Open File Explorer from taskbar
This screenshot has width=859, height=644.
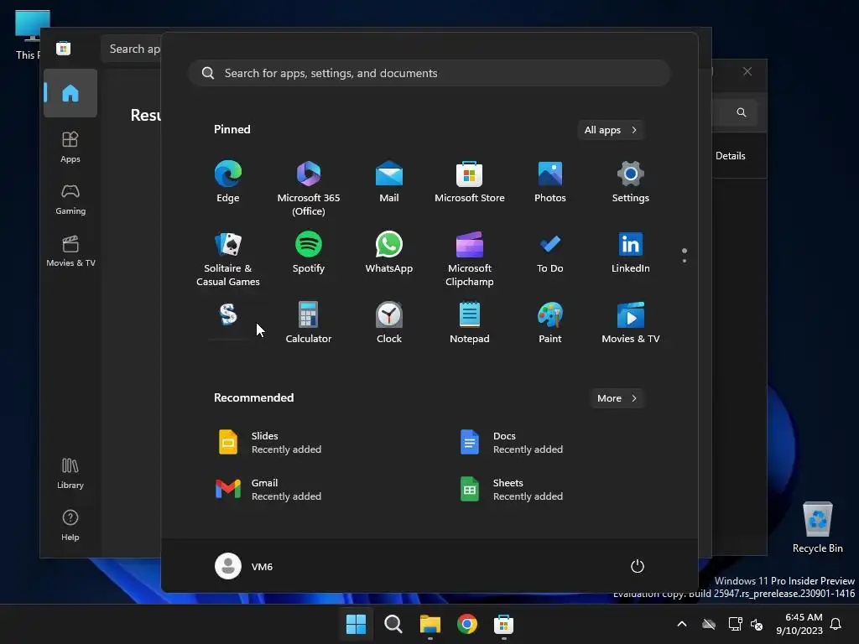[x=430, y=624]
